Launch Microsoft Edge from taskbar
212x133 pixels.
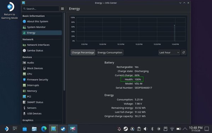[x=44, y=129]
